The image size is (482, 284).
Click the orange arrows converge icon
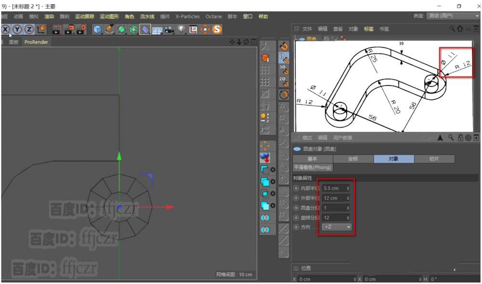click(x=205, y=29)
